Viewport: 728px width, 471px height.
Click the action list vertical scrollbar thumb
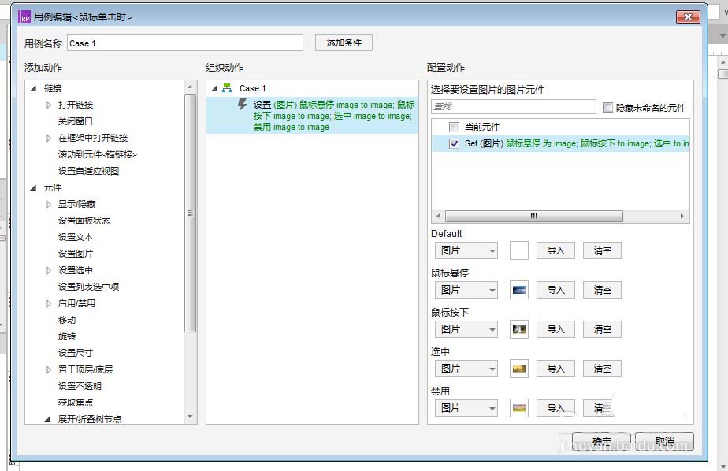click(x=190, y=213)
